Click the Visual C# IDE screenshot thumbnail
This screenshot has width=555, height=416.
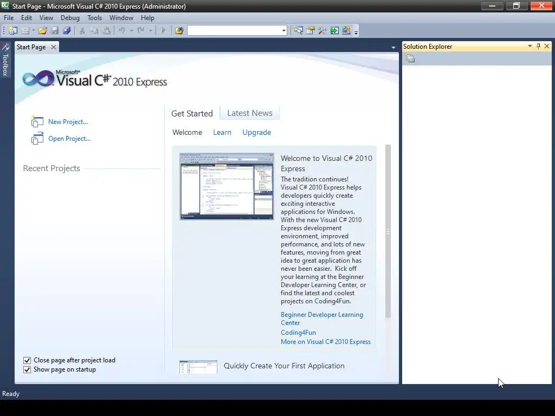click(x=227, y=186)
